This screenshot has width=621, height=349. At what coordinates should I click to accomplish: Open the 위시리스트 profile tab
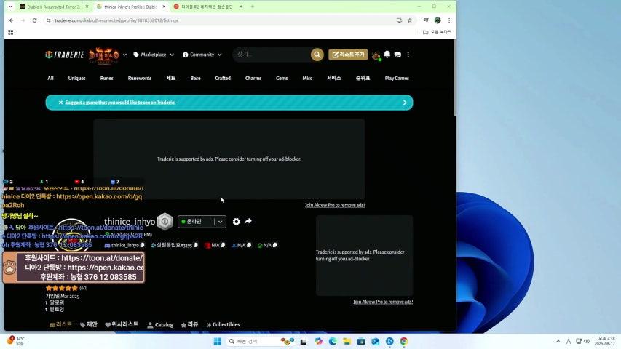pos(122,324)
